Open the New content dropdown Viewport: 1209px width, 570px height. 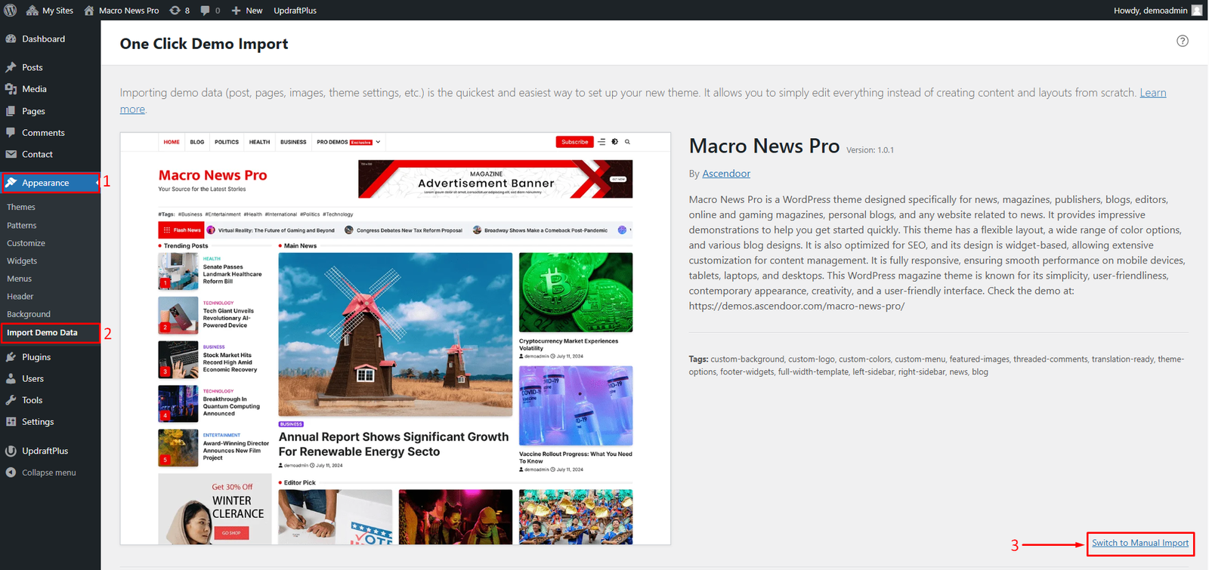tap(247, 11)
